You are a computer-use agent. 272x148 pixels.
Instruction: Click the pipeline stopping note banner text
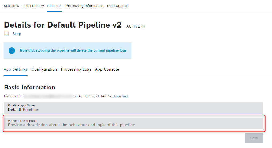73,50
